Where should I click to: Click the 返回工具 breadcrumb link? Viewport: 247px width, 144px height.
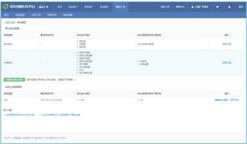(x=10, y=22)
